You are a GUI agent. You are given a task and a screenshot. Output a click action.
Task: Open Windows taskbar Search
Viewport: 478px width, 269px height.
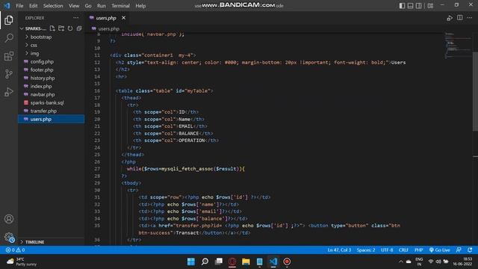(x=205, y=262)
